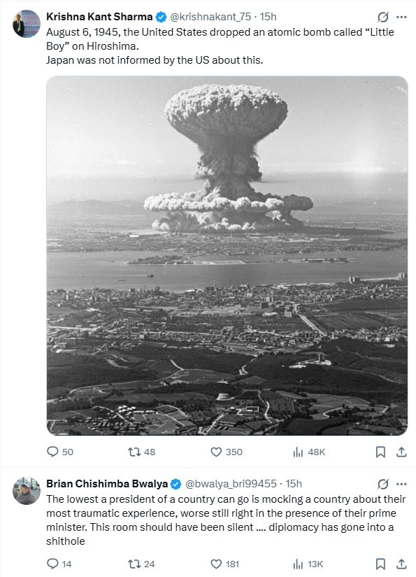View analytics showing 48K views

299,452
